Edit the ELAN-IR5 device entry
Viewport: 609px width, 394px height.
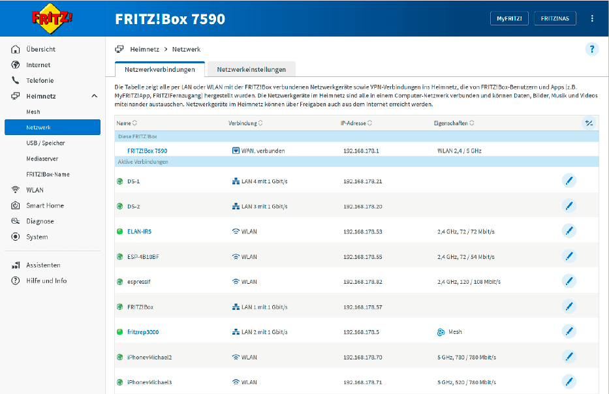(x=569, y=231)
